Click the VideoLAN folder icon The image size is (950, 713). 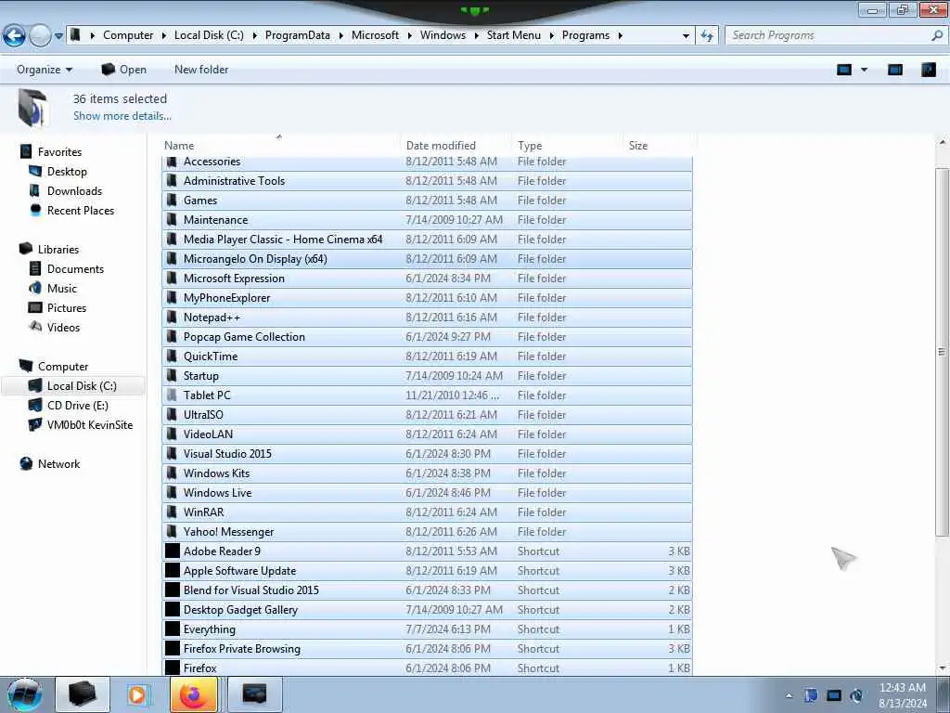click(x=172, y=434)
